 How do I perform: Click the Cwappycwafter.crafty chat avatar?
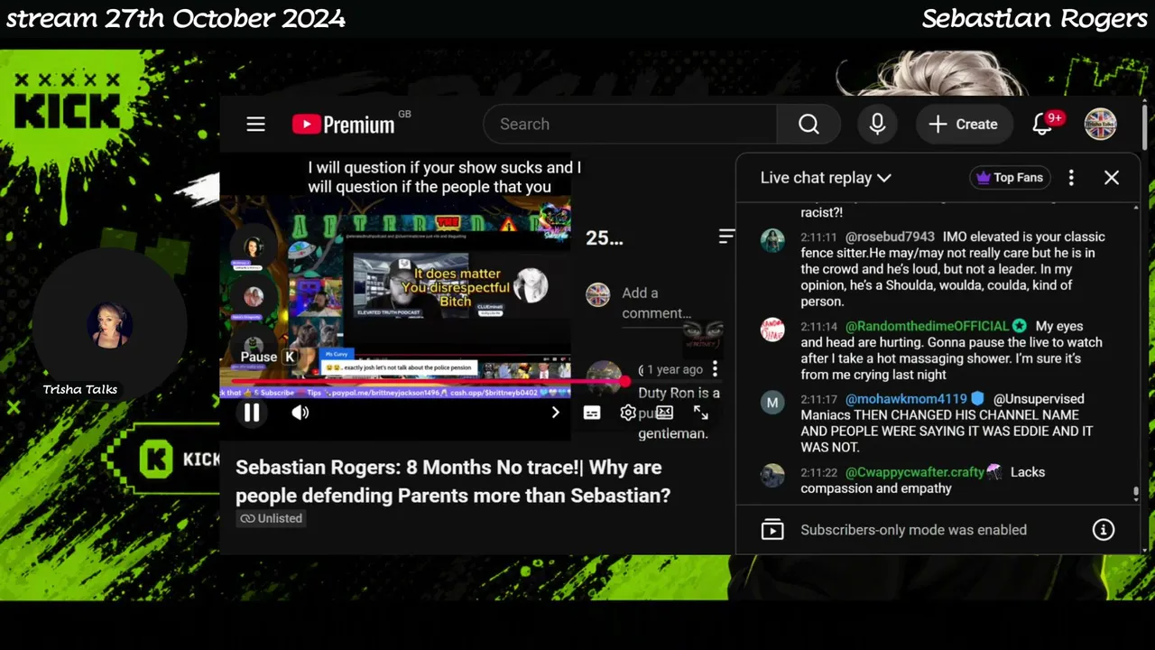(x=772, y=476)
